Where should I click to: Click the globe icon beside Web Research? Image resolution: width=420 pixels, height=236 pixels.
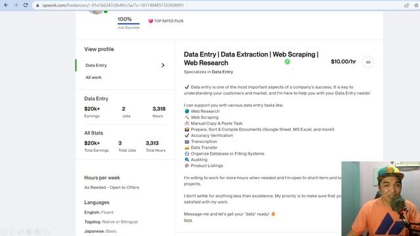click(x=186, y=111)
